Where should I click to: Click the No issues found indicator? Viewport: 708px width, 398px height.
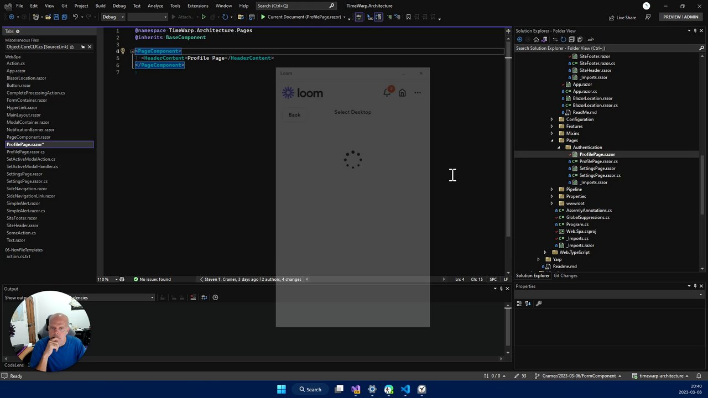[x=152, y=279]
